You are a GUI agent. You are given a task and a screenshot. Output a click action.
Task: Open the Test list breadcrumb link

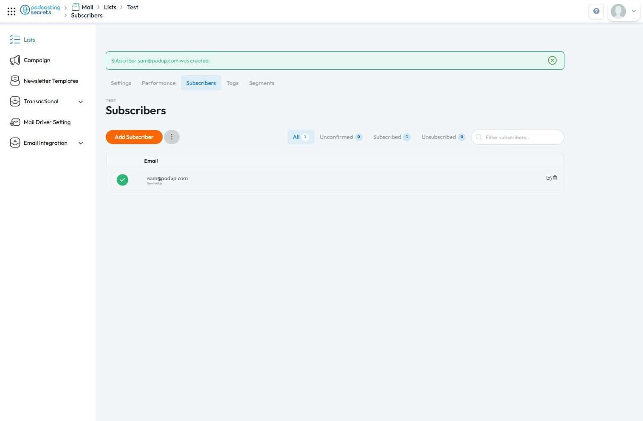pyautogui.click(x=133, y=7)
